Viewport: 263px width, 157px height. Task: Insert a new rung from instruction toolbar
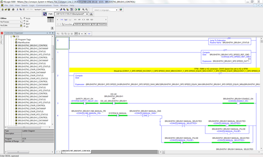click(62, 20)
